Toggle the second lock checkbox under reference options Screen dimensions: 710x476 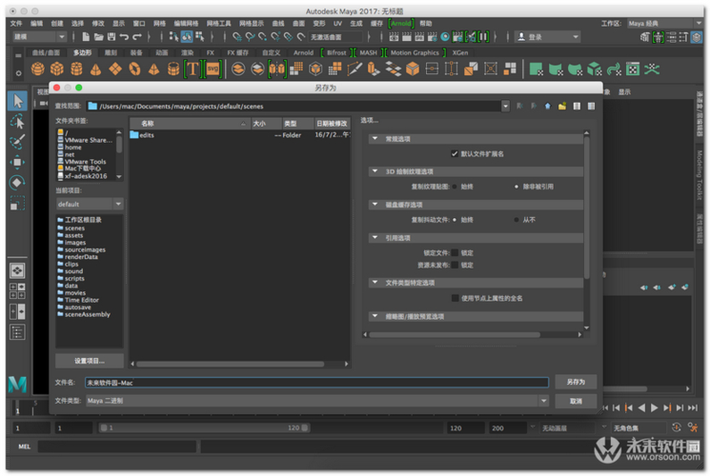[x=455, y=266]
